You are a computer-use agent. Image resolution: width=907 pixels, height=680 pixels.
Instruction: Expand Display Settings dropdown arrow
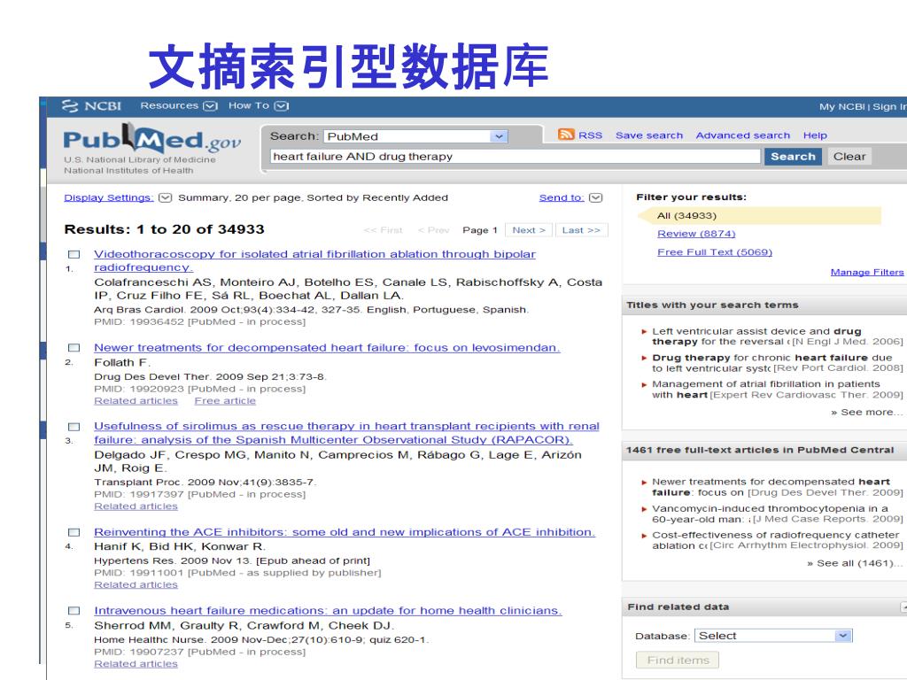[x=166, y=197]
